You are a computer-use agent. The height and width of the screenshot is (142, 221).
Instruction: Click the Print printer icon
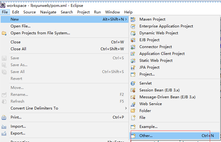pos(4,117)
